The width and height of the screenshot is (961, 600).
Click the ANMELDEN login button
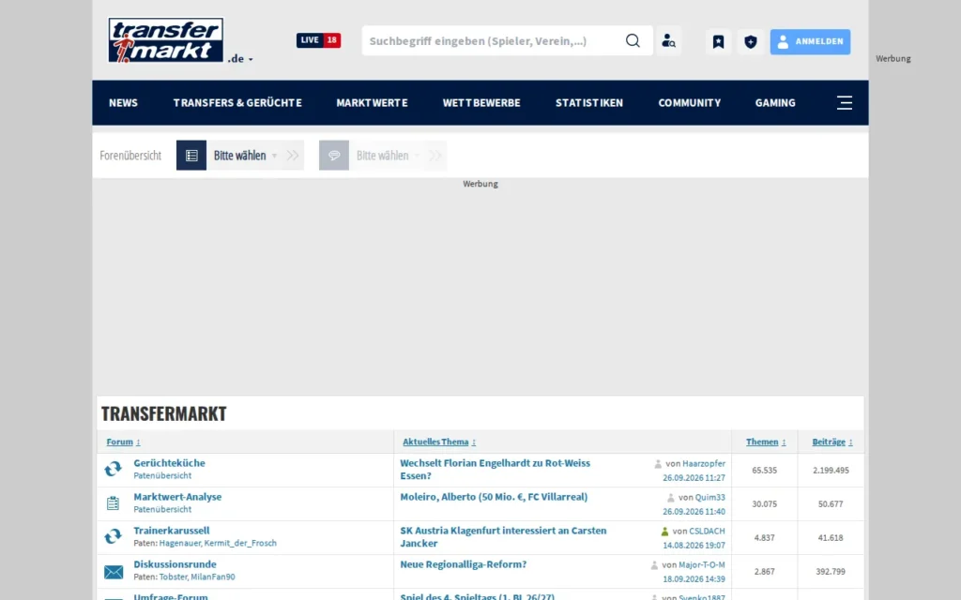click(810, 41)
